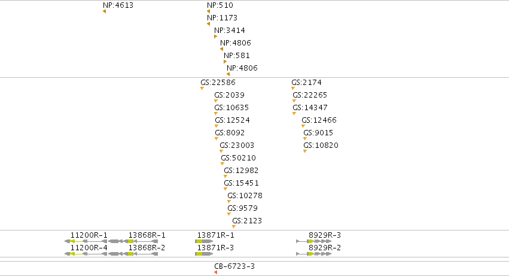This screenshot has height=276, width=509.
Task: Click the GS:2039 triangle marker
Action: (x=216, y=101)
